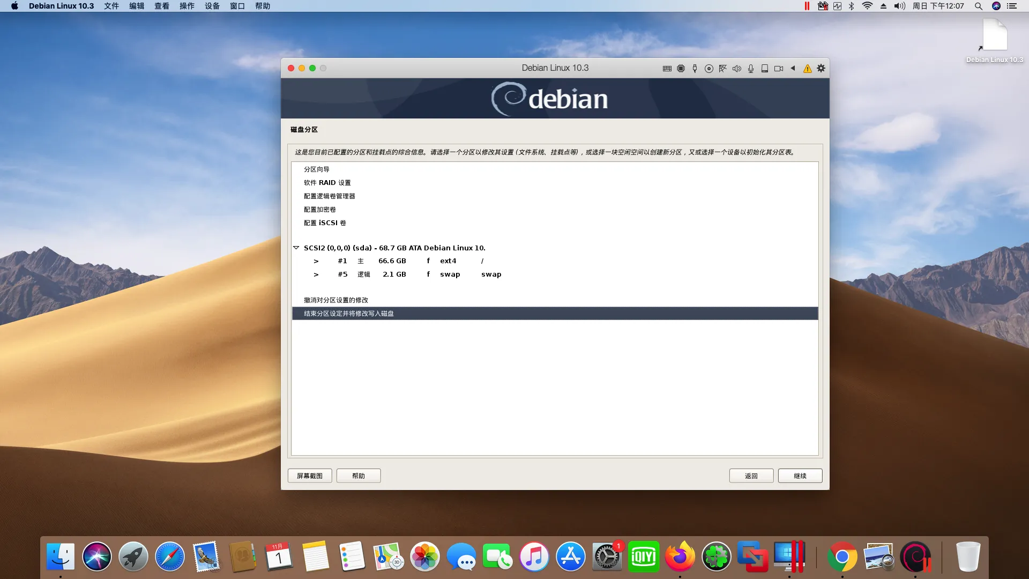
Task: Open Messages in the dock
Action: (461, 557)
